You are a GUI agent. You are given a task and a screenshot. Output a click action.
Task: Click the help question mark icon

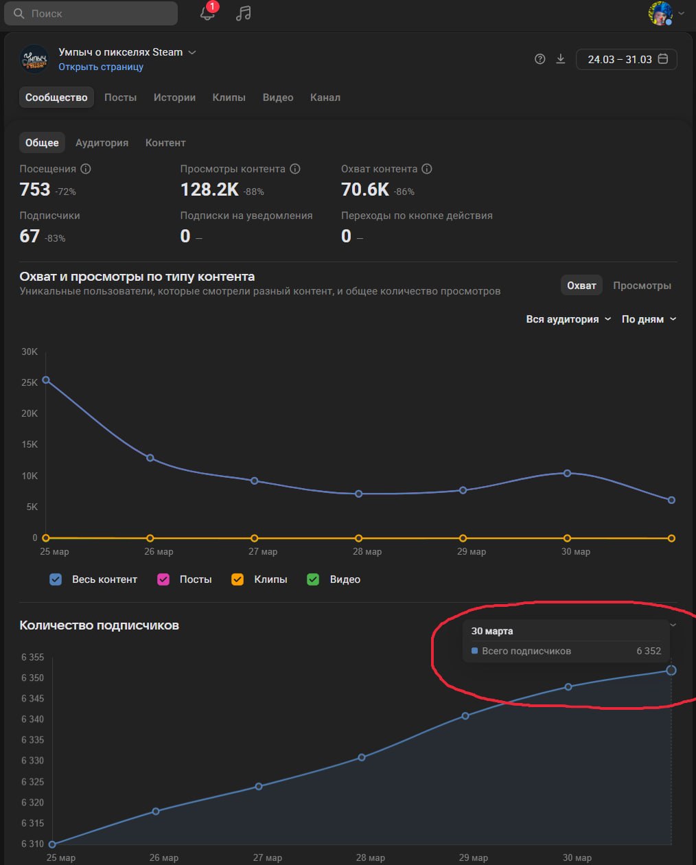(x=540, y=59)
